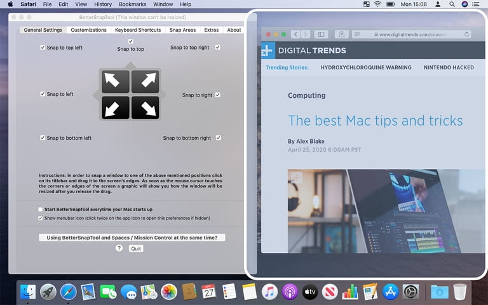Screen dimensions: 488x305
Task: Open Apple TV from the Dock
Action: (x=310, y=292)
